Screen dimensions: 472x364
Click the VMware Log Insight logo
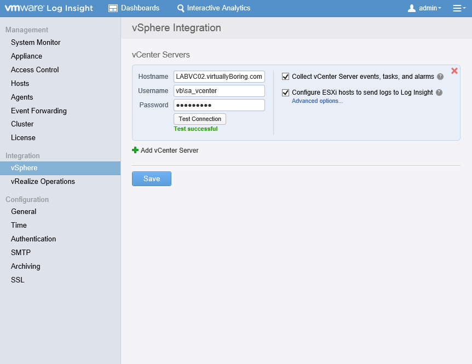[49, 8]
